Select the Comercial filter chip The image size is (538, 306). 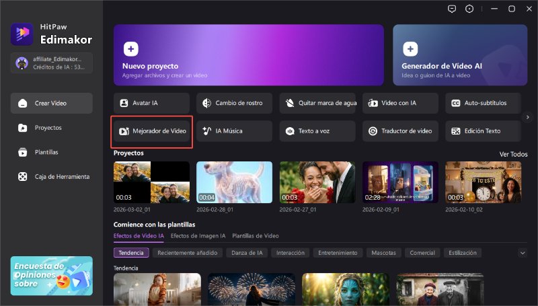tap(422, 253)
